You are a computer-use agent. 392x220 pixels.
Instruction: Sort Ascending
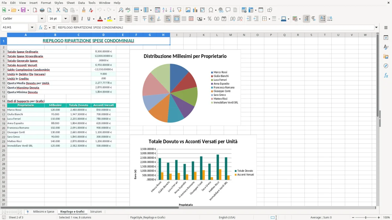165,10
